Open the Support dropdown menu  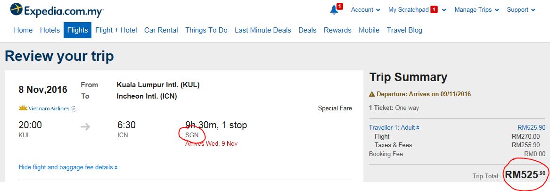(x=521, y=10)
